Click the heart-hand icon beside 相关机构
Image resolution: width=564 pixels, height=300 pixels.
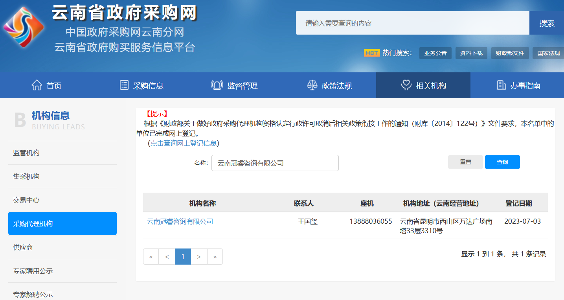click(x=406, y=85)
